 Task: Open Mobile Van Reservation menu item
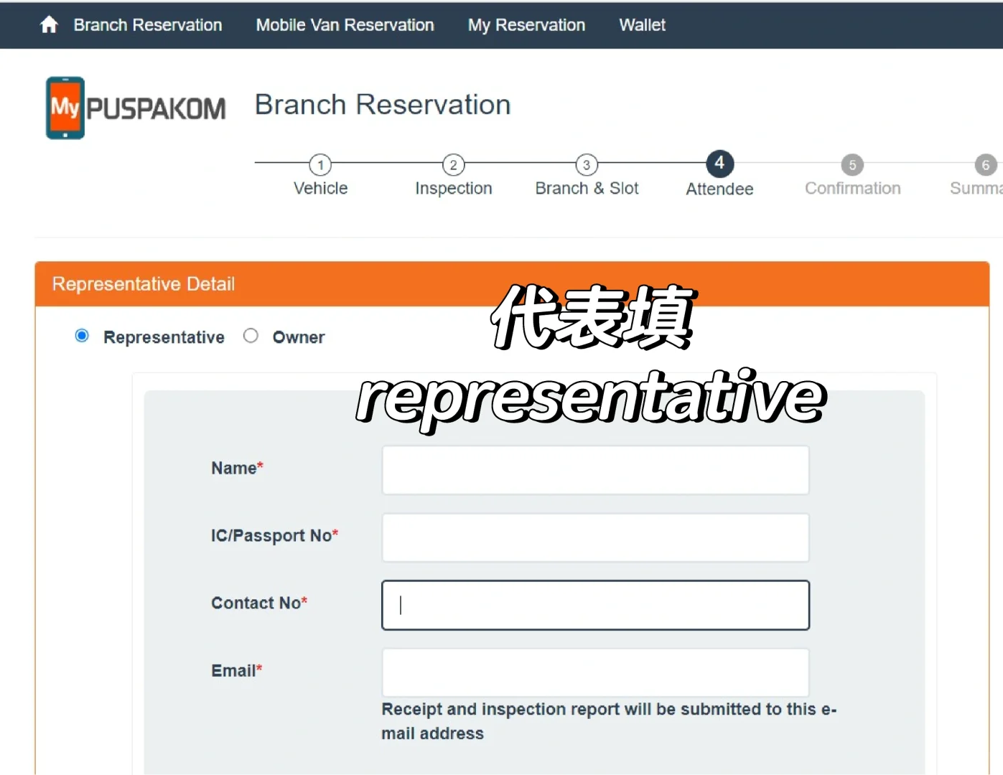tap(345, 25)
